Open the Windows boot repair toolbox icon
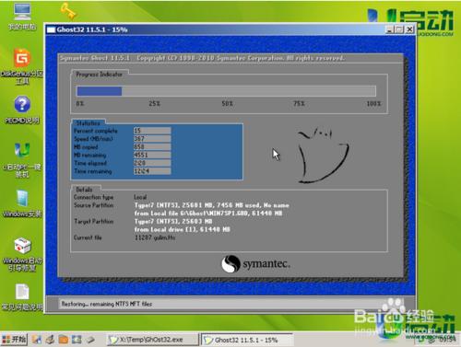The image size is (461, 347). pyautogui.click(x=22, y=255)
